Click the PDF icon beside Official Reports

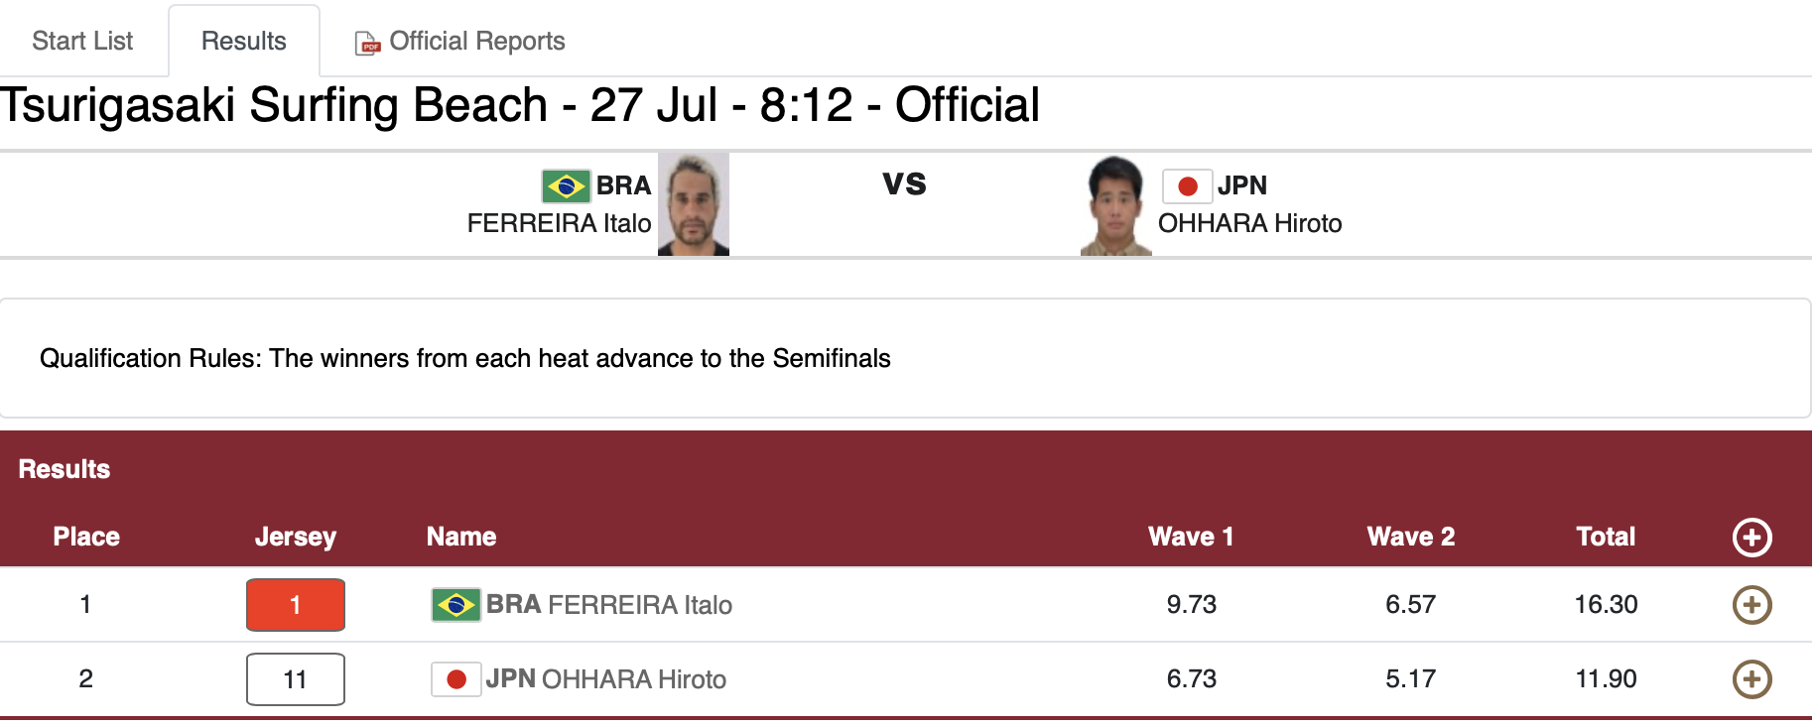point(367,44)
